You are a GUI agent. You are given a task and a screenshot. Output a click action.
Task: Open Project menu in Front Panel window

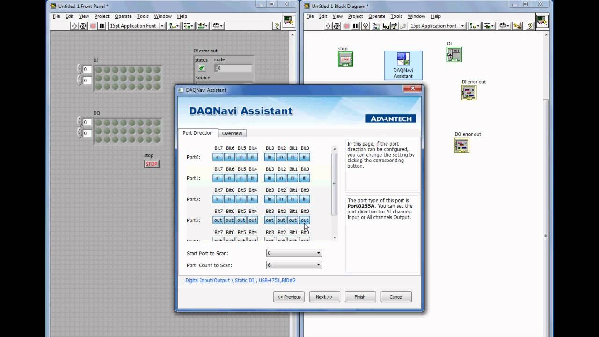tap(102, 16)
